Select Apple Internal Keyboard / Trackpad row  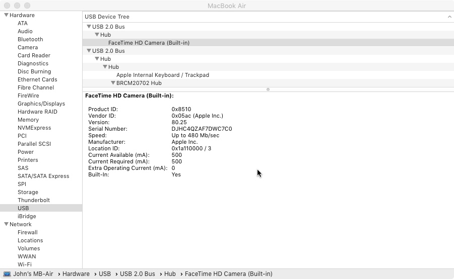click(x=268, y=75)
